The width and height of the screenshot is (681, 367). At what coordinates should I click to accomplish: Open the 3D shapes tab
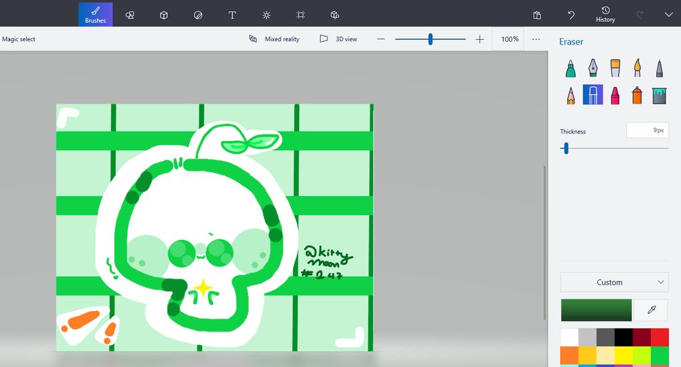tap(164, 15)
